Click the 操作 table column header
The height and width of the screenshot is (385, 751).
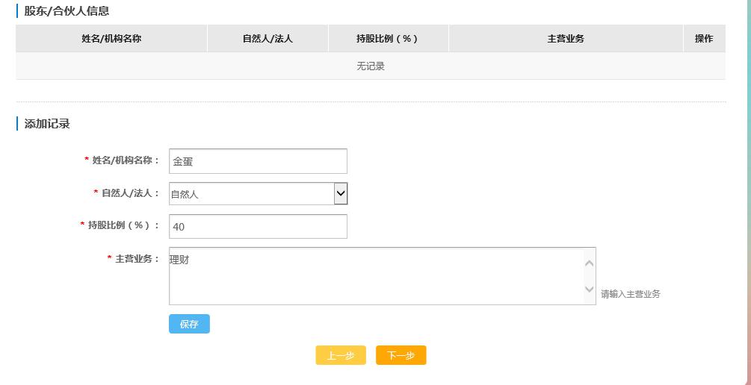pyautogui.click(x=704, y=39)
